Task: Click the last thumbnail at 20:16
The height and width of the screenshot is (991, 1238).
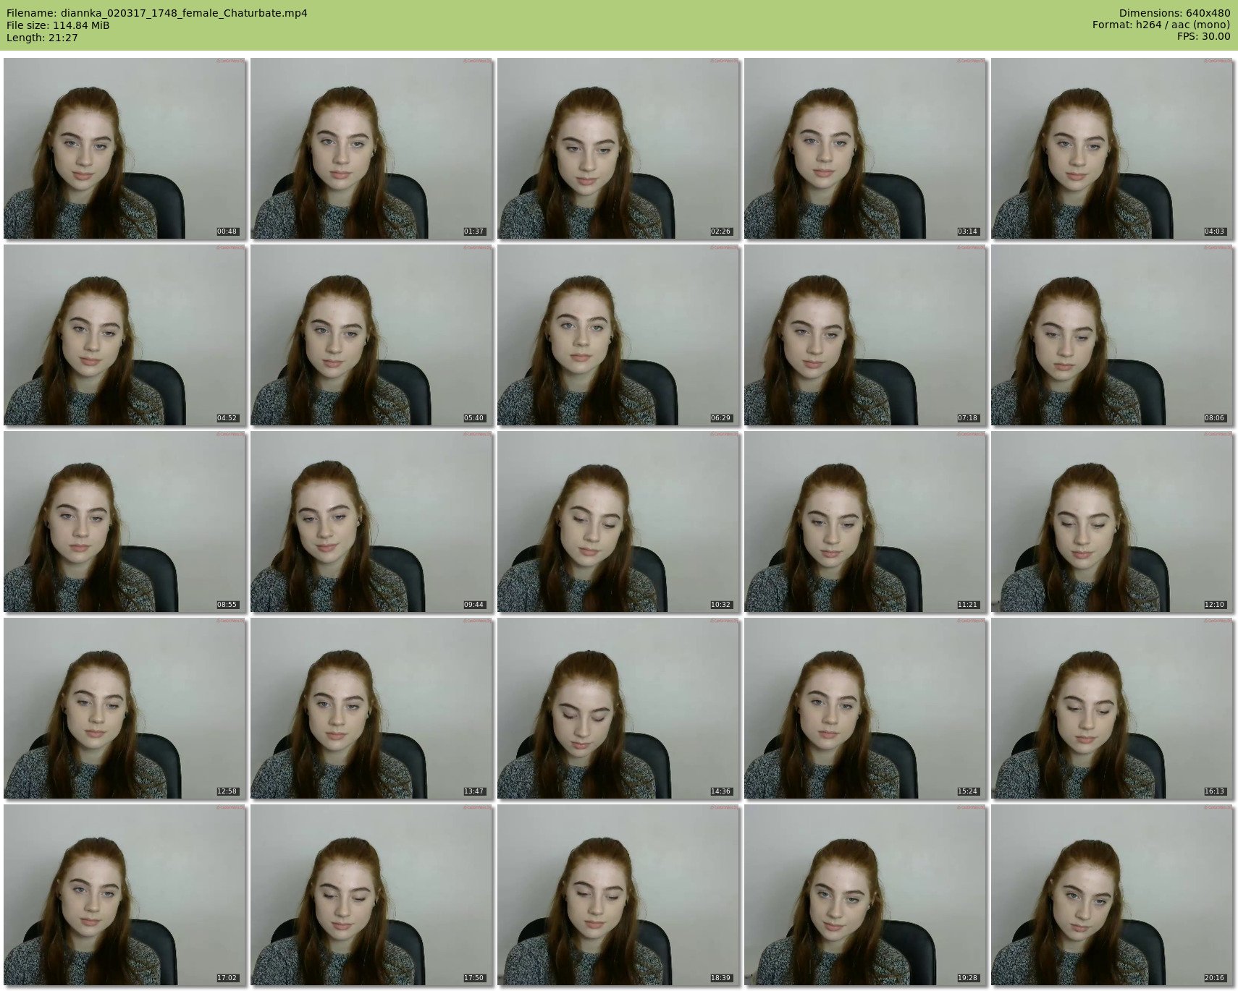Action: tap(1112, 895)
